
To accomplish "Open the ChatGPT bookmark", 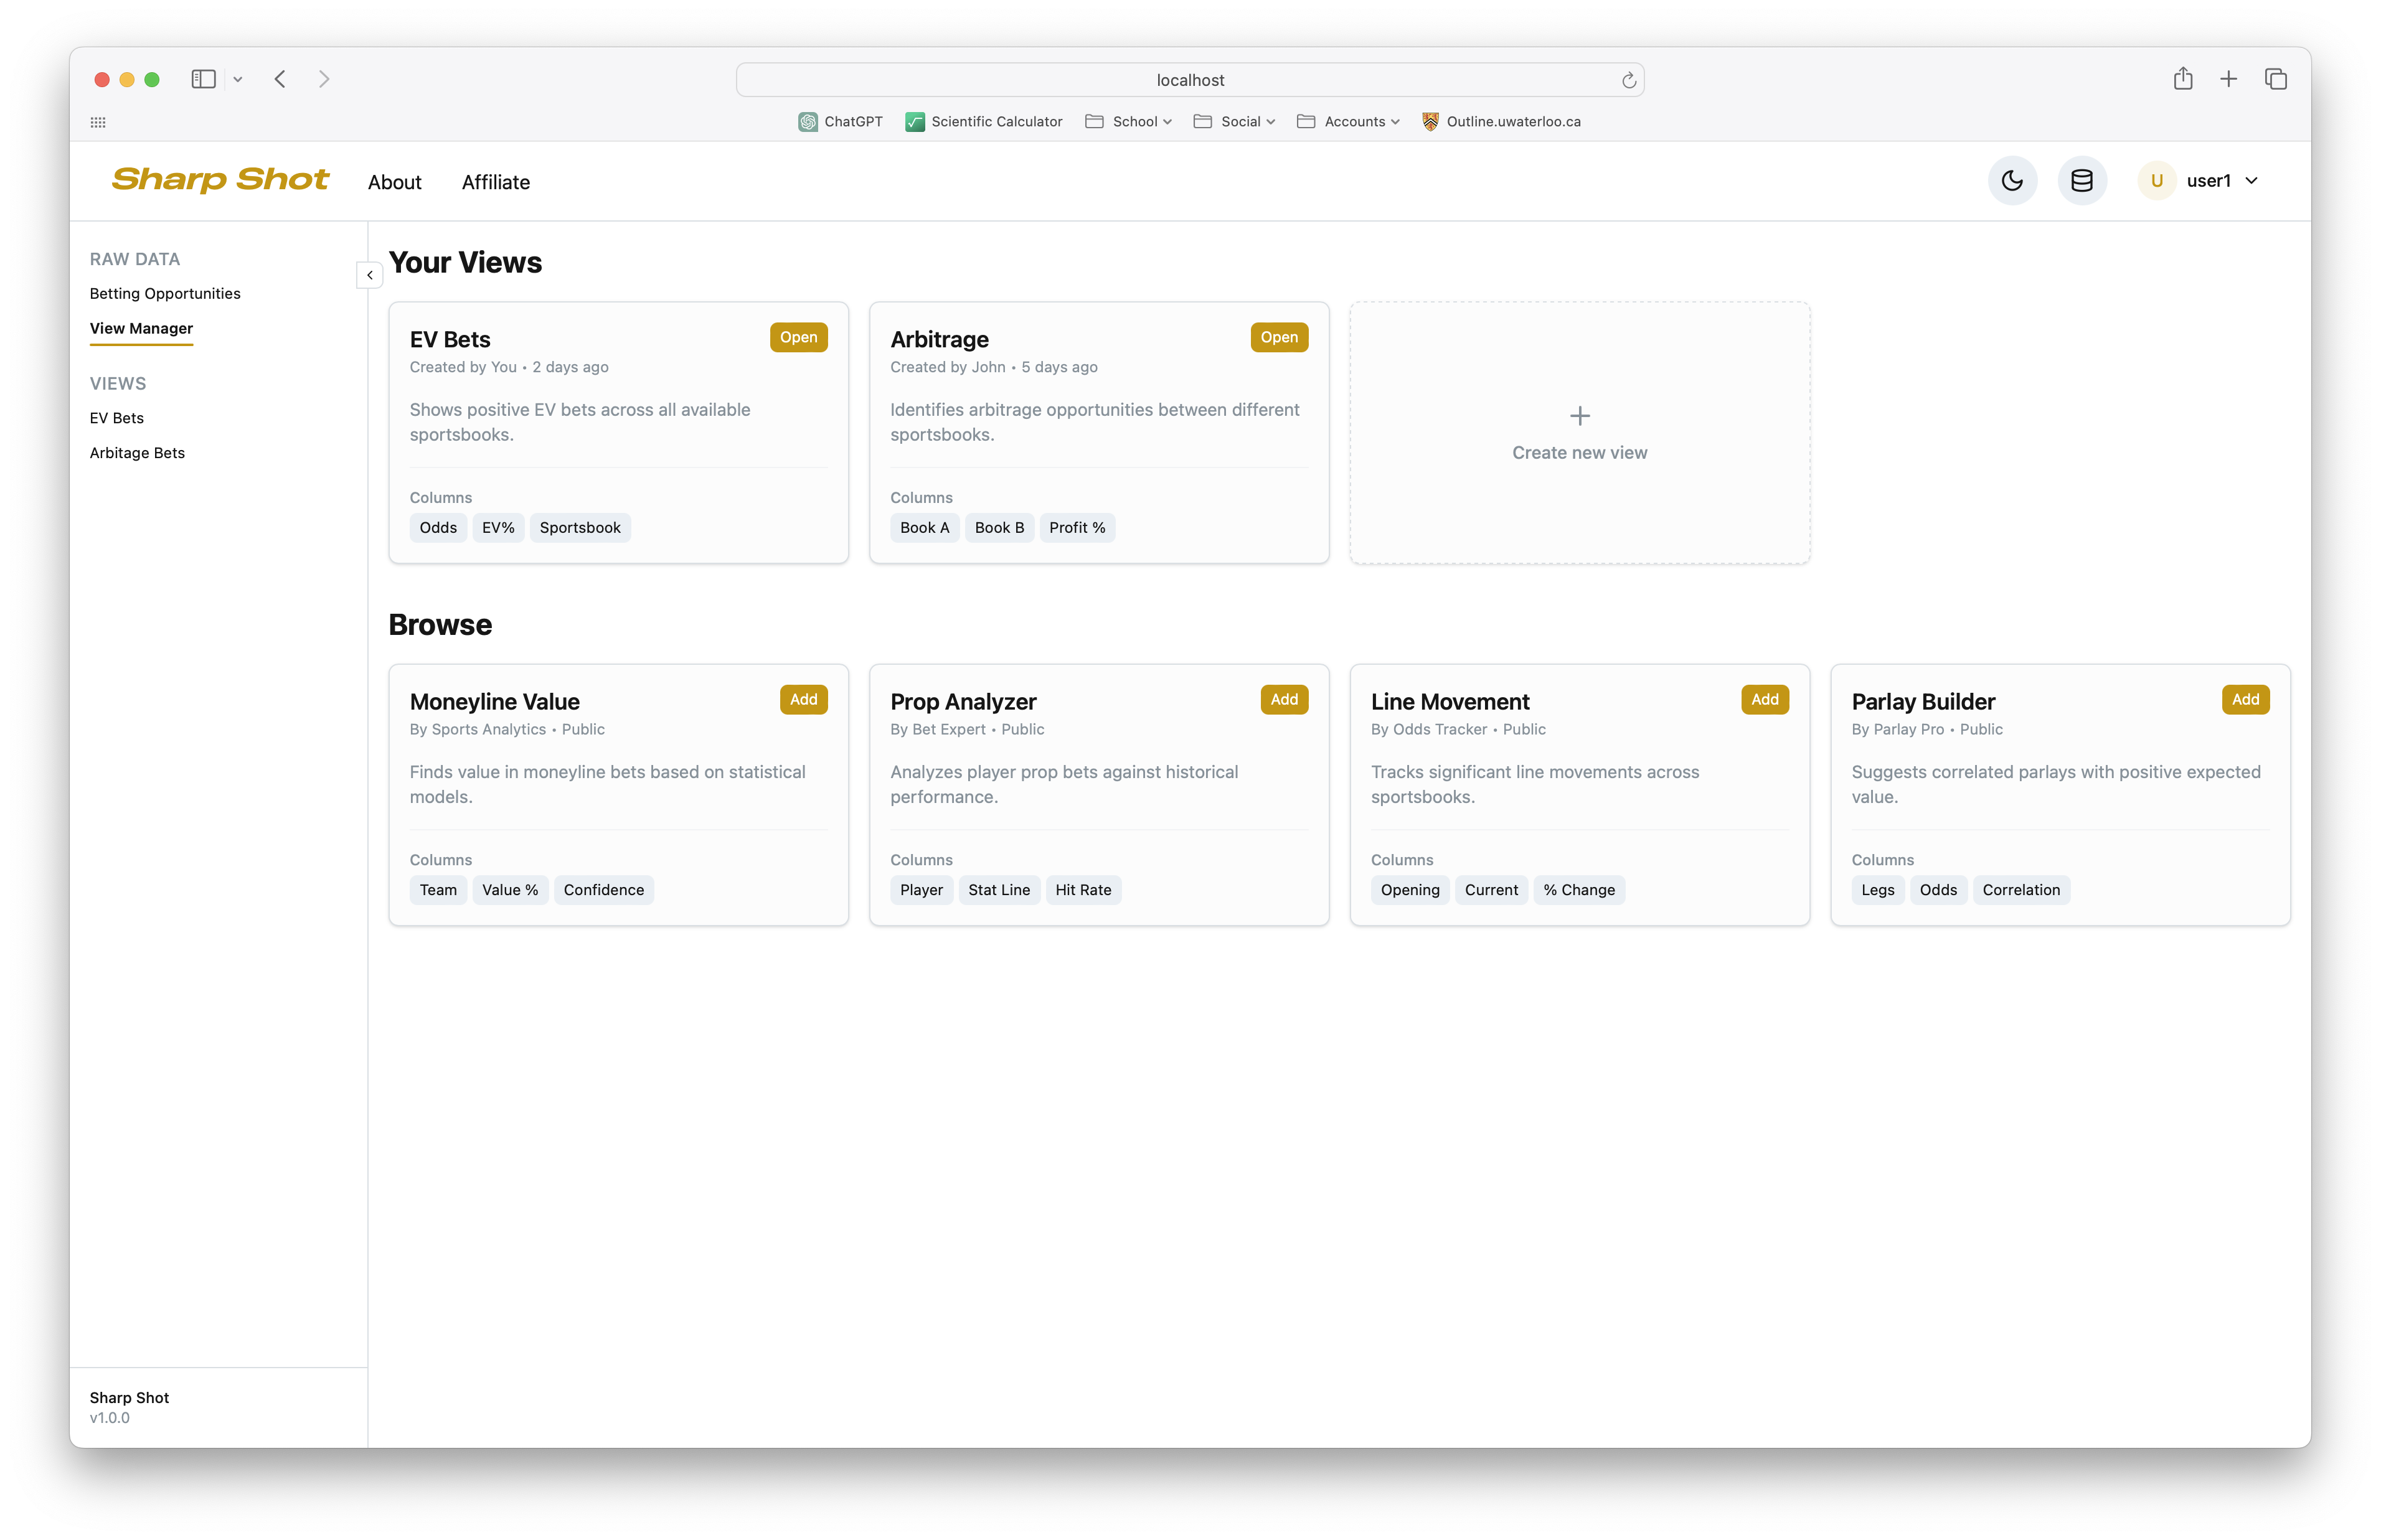I will pos(840,122).
